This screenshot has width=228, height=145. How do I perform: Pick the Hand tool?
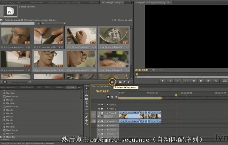pos(86,120)
